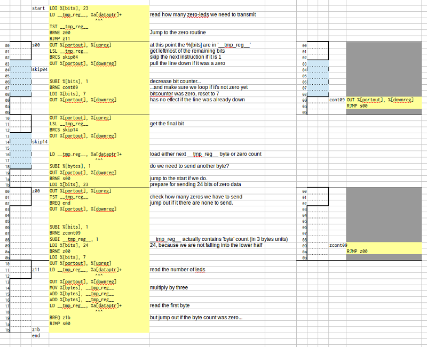Select 'RJMP s00' in the right cont09 block
427x347 pixels.
(357, 106)
